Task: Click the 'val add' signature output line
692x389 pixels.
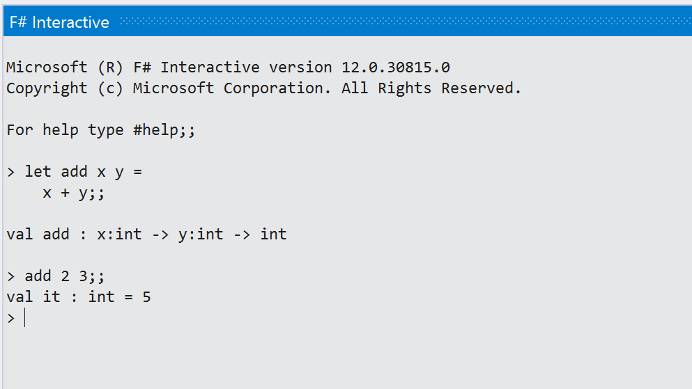Action: 146,235
